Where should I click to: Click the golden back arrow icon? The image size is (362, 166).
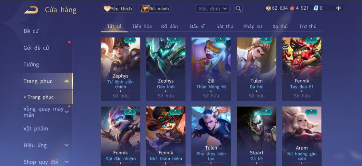pyautogui.click(x=31, y=10)
